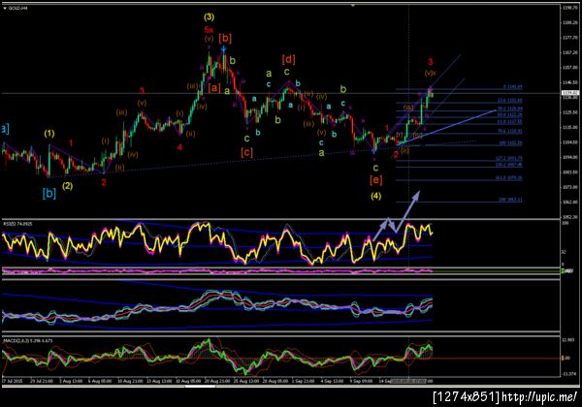Image resolution: width=582 pixels, height=407 pixels.
Task: Select the red 5x wave label
Action: point(209,30)
